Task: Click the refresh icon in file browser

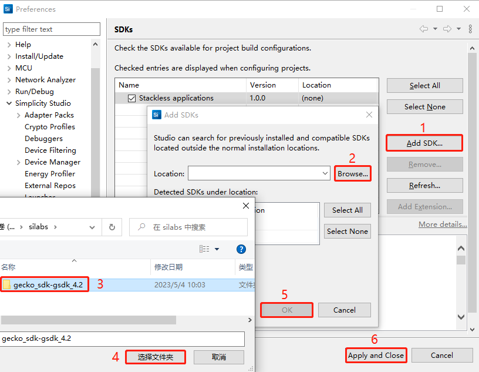Action: coord(111,227)
